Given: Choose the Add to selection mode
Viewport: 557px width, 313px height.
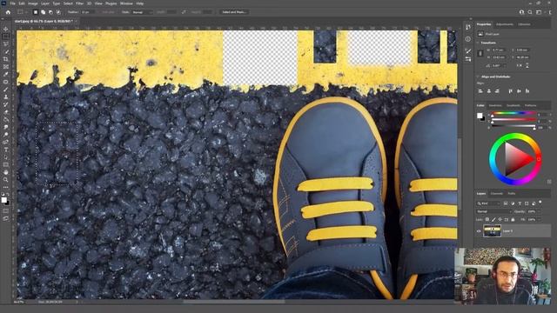Looking at the screenshot, I should coord(43,12).
